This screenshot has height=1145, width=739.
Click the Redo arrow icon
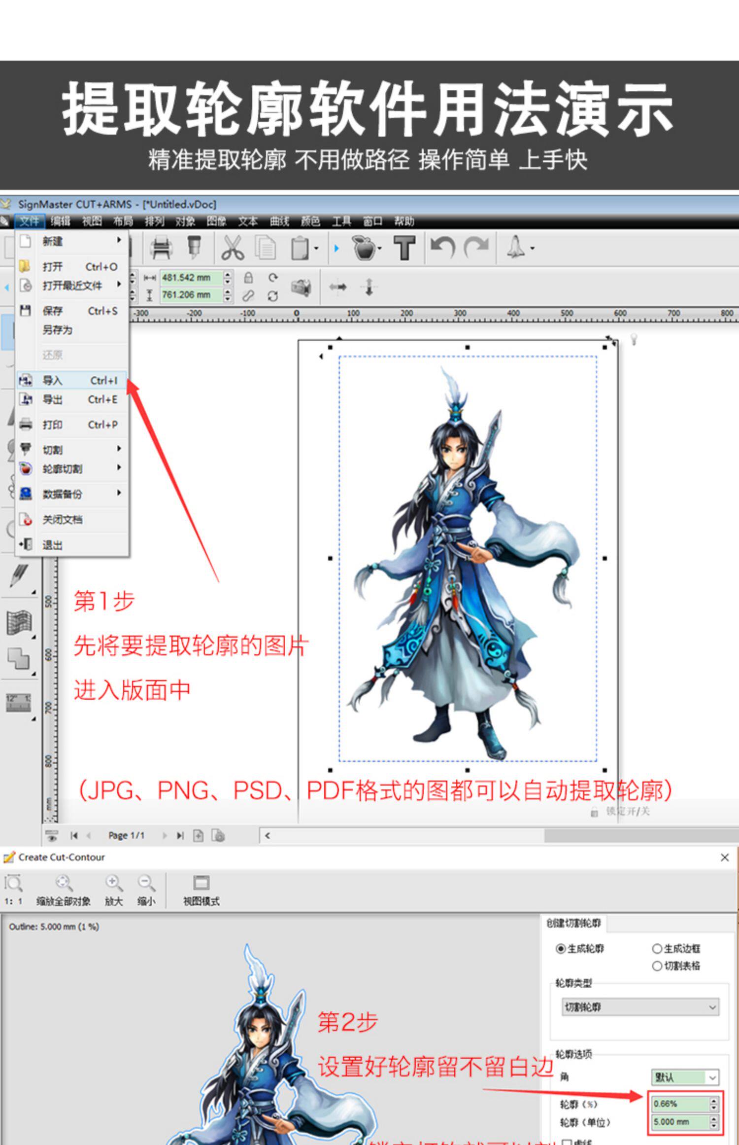[x=476, y=247]
